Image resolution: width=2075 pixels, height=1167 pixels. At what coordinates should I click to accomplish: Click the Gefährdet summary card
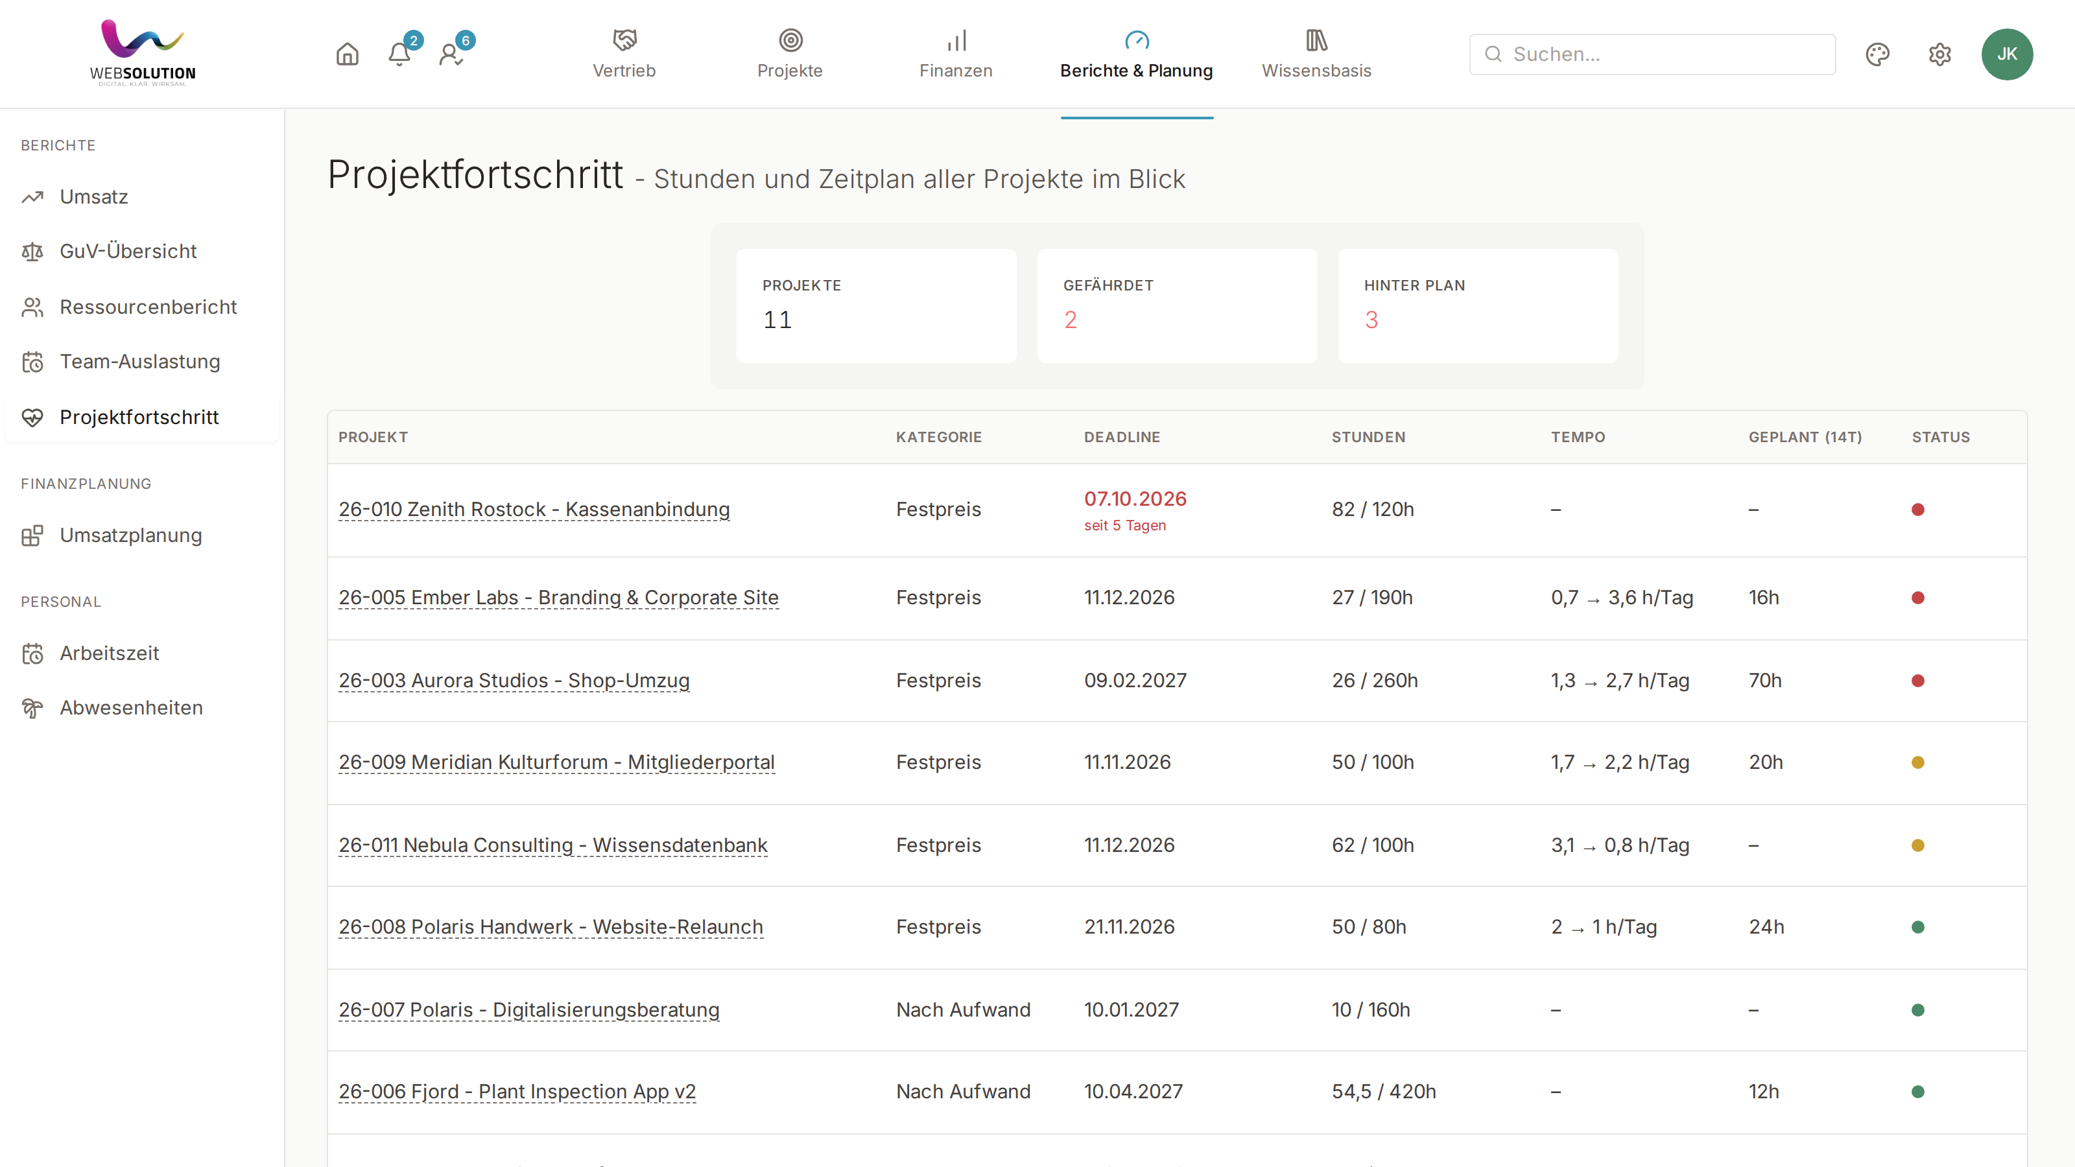1177,305
